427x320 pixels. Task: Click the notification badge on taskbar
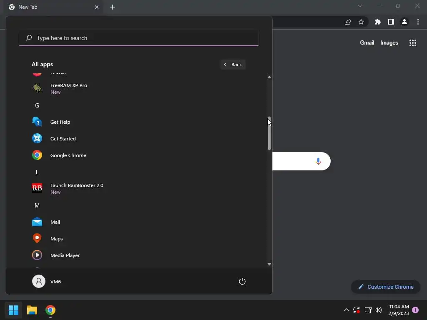(415, 310)
